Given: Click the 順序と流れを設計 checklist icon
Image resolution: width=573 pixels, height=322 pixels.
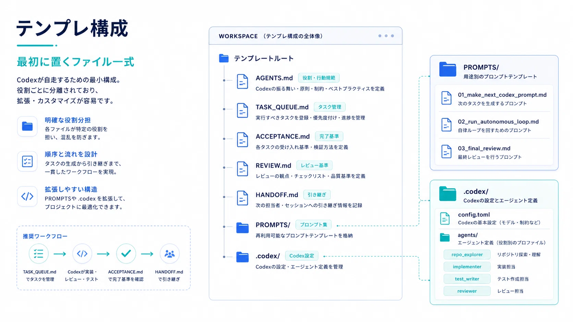Looking at the screenshot, I should point(27,161).
